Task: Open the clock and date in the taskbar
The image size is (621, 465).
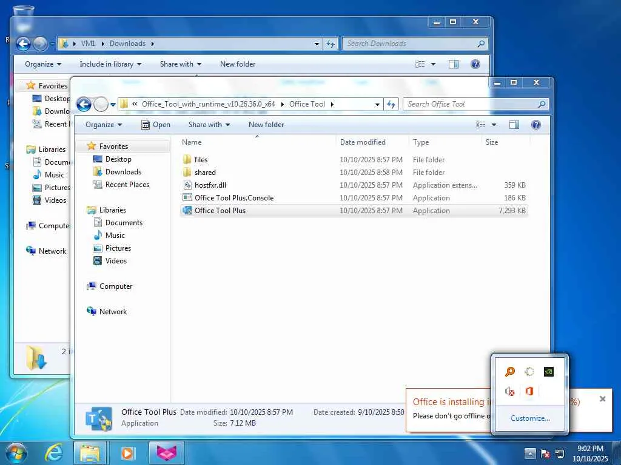Action: tap(590, 453)
